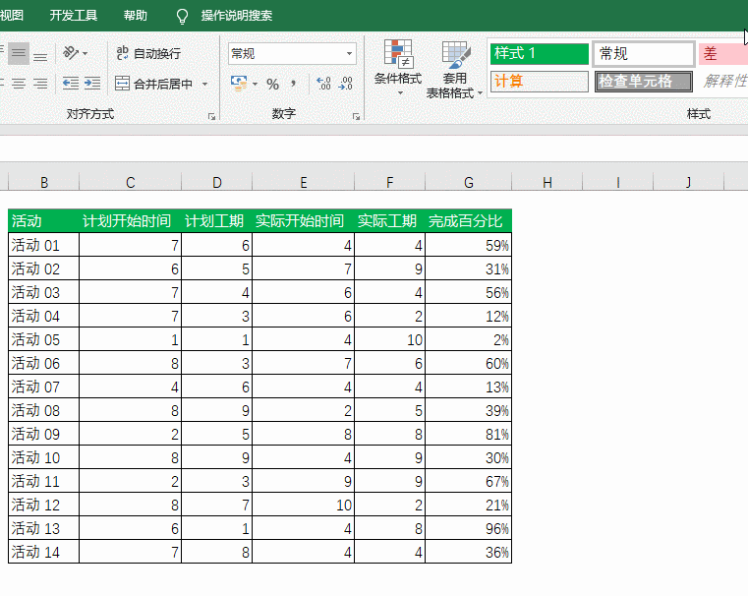Open the 视图 ribbon tab

click(x=12, y=16)
